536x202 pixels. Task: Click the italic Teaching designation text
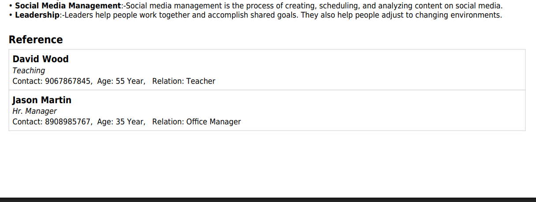tap(29, 71)
